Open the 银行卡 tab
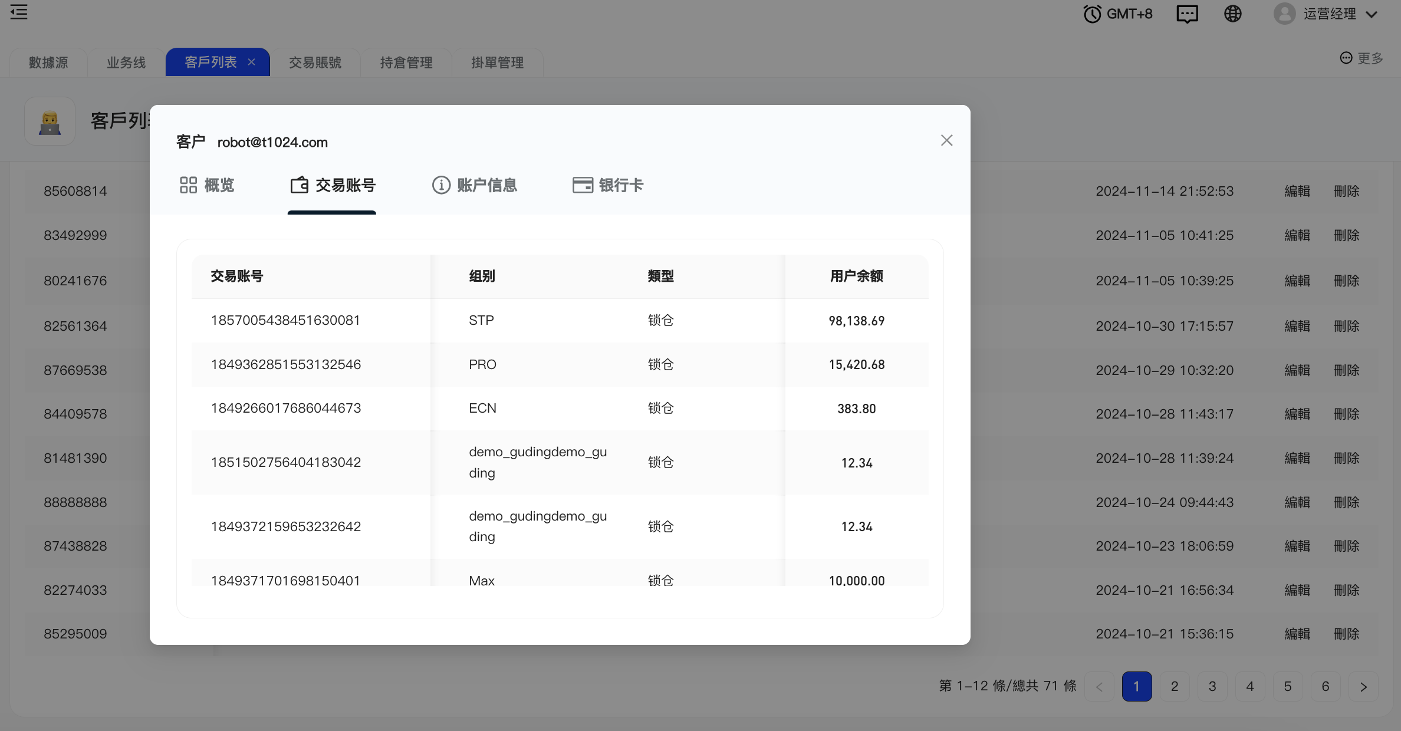1401x731 pixels. pyautogui.click(x=607, y=185)
